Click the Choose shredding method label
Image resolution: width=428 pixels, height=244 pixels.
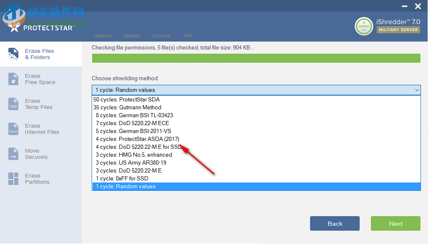coord(125,79)
